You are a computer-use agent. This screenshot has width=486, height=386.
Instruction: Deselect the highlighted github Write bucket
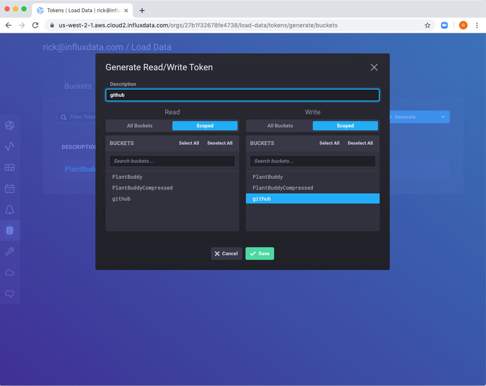(x=312, y=199)
